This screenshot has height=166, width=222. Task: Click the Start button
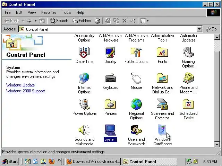[x=10, y=162]
